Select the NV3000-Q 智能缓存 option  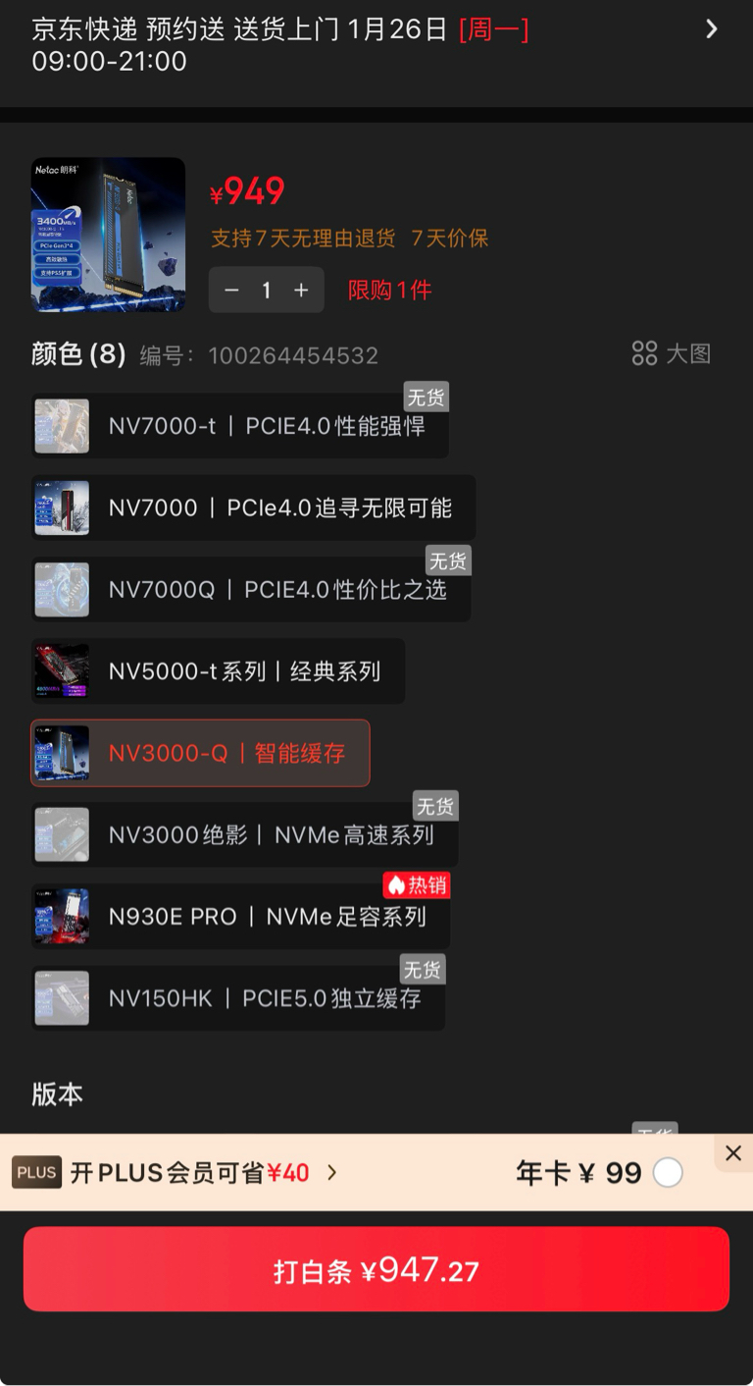coord(200,753)
